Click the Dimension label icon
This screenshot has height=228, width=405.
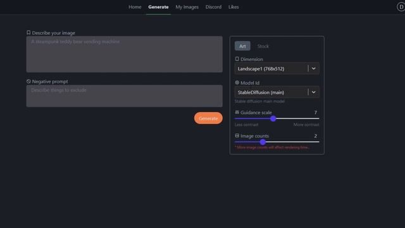coord(237,59)
